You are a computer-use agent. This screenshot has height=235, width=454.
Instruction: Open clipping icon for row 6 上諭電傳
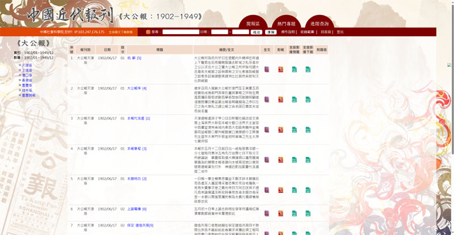click(280, 213)
